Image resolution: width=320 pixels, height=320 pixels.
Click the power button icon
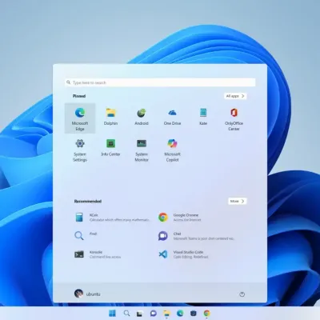coord(242,294)
